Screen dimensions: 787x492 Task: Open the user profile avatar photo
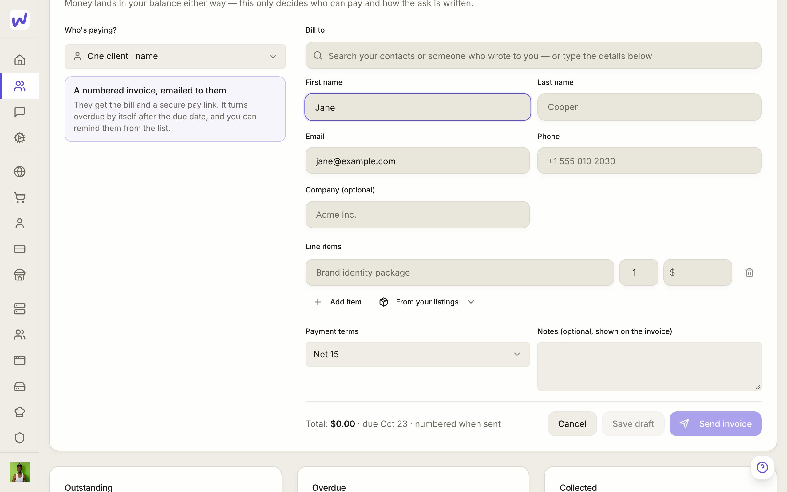click(x=19, y=472)
